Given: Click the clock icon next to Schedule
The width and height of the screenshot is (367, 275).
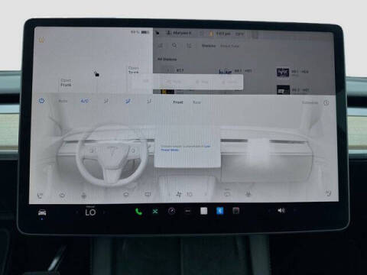Looking at the screenshot, I should 326,102.
